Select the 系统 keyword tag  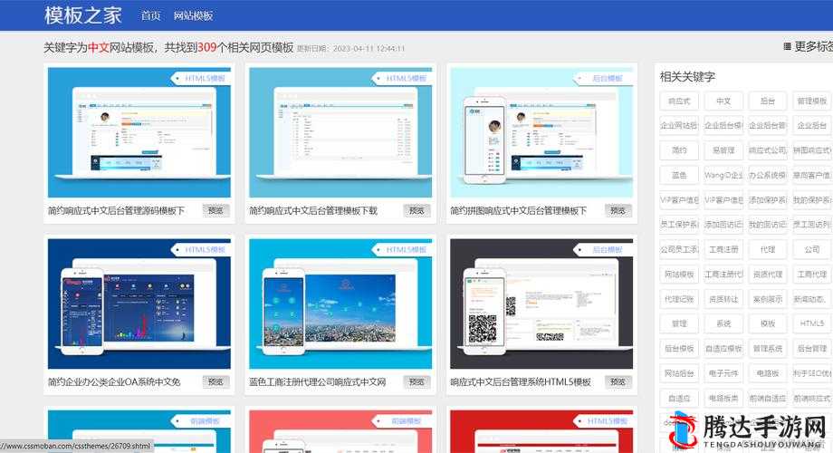click(723, 323)
